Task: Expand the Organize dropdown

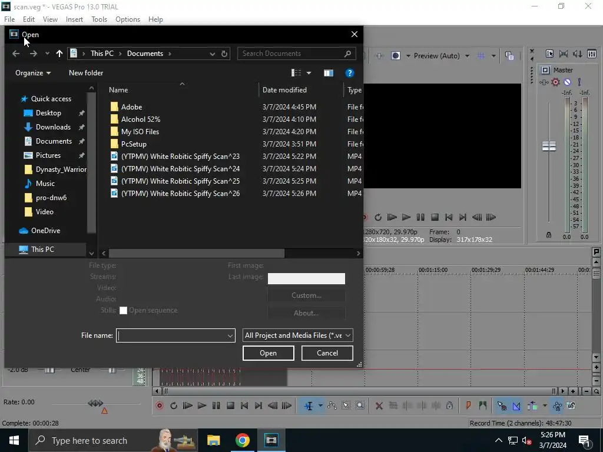Action: (33, 72)
